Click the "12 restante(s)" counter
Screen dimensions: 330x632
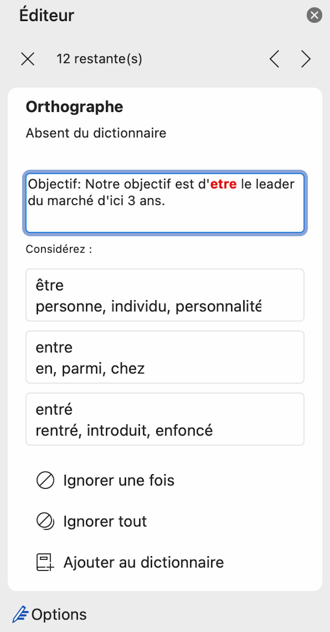click(99, 59)
